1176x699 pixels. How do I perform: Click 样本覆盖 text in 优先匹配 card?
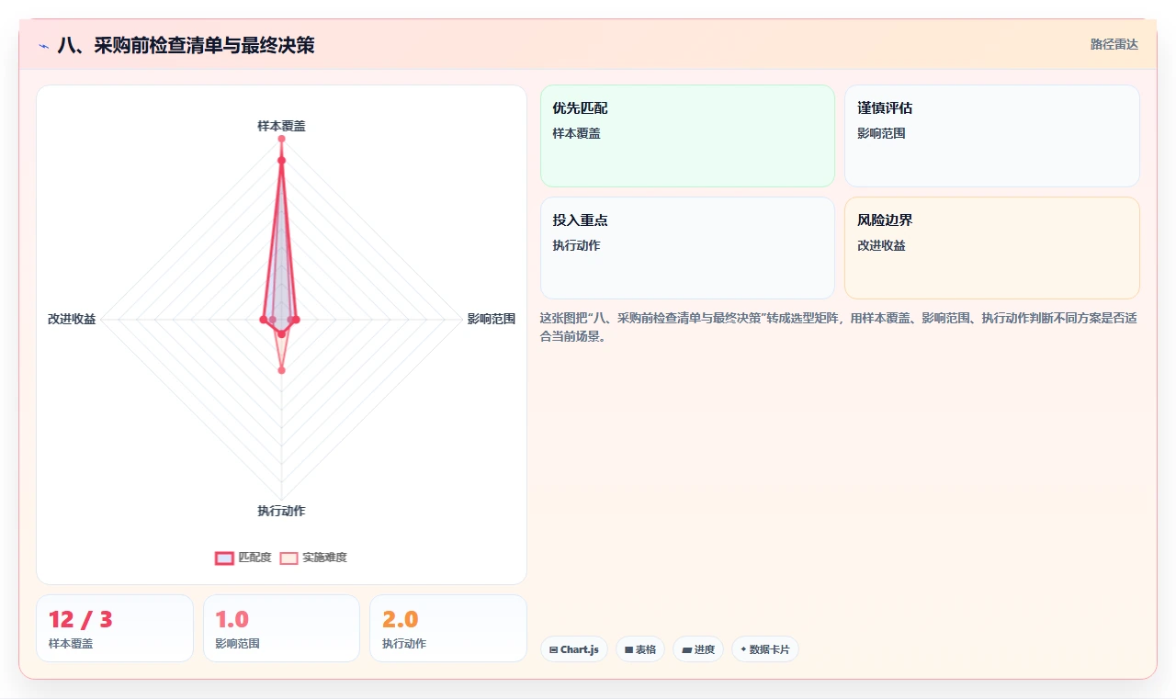(x=576, y=133)
